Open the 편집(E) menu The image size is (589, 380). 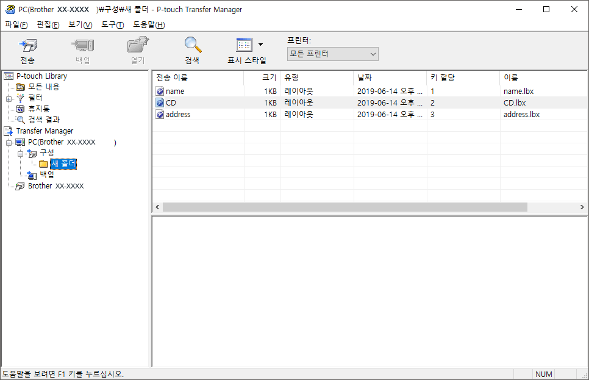click(48, 25)
